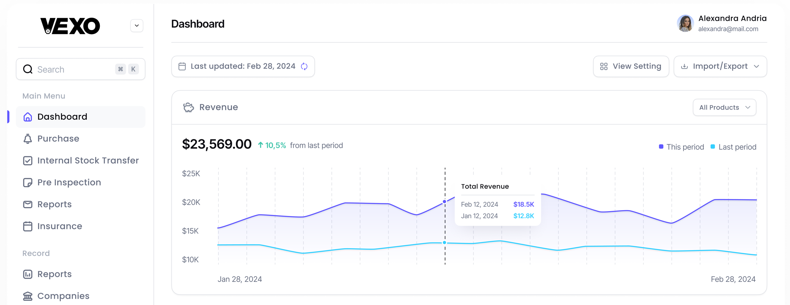Toggle Last period series in chart legend
The image size is (790, 305).
click(733, 147)
